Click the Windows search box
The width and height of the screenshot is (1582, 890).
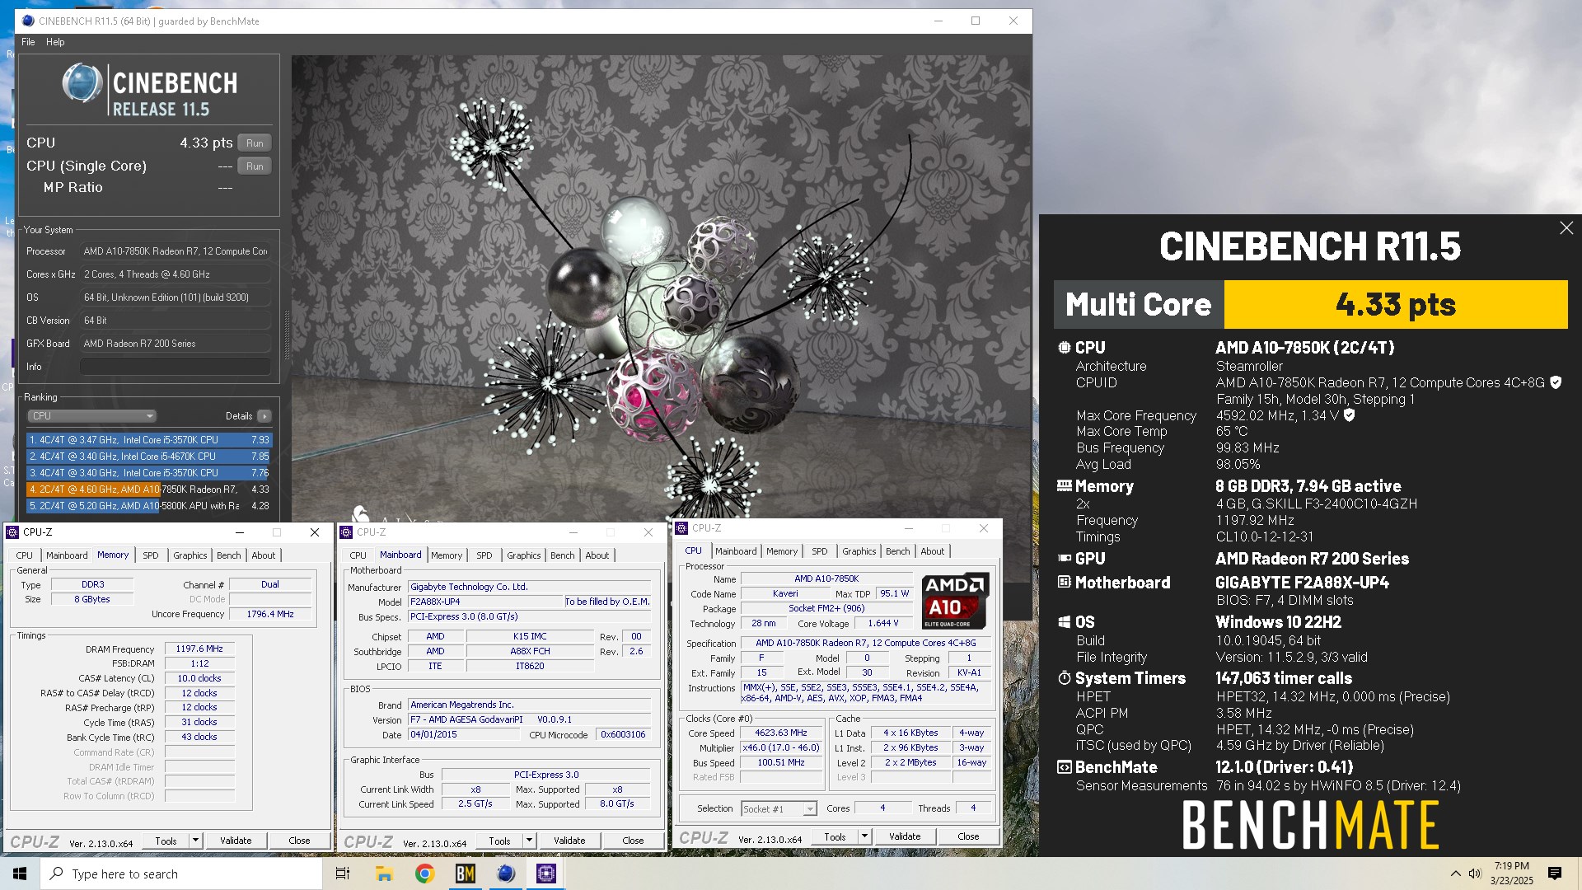[181, 874]
